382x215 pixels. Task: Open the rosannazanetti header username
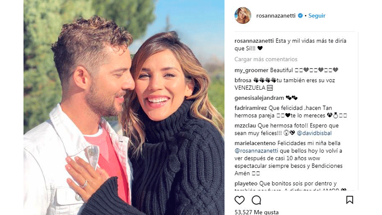(x=276, y=16)
